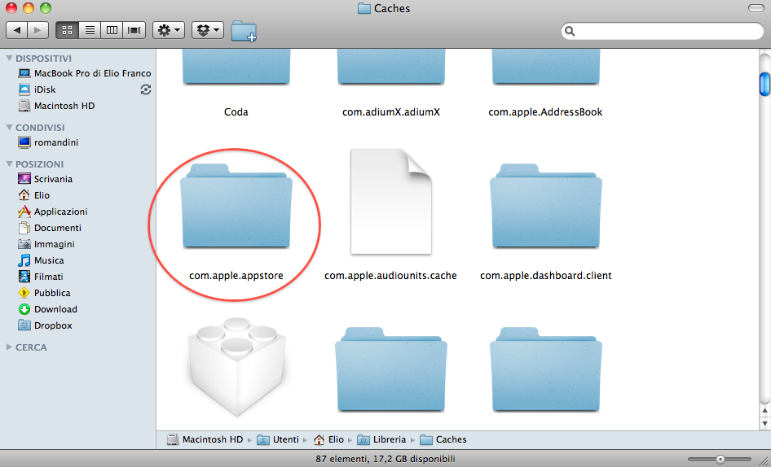
Task: Open the Download sidebar folder
Action: click(x=55, y=309)
